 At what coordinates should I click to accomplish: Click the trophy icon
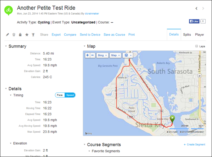tap(33, 35)
